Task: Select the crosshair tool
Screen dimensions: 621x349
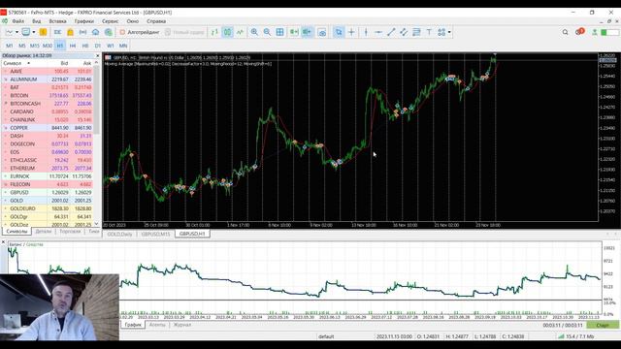Action: coord(351,32)
